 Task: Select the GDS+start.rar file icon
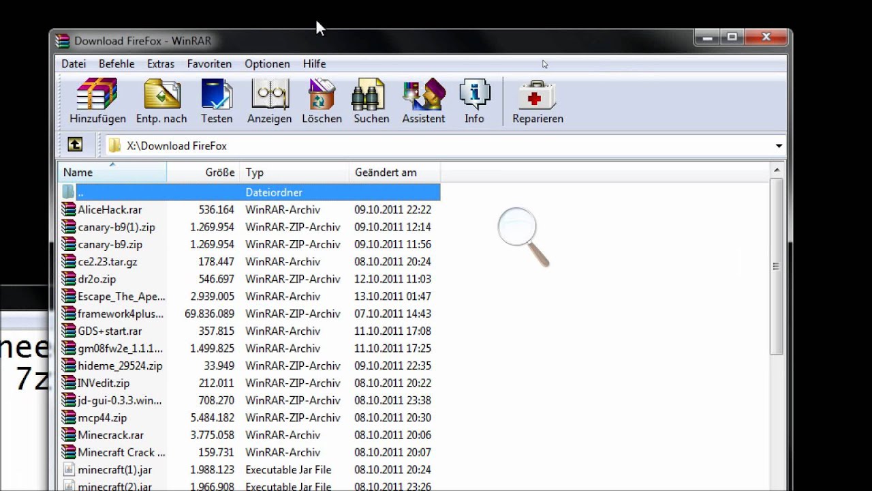click(68, 331)
